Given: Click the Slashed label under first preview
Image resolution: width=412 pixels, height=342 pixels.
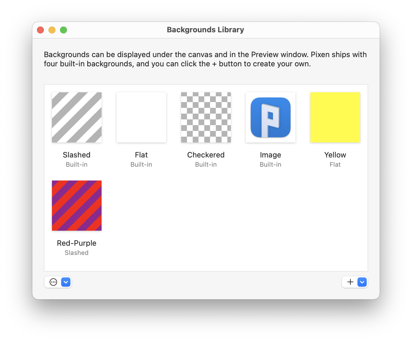Looking at the screenshot, I should point(76,155).
